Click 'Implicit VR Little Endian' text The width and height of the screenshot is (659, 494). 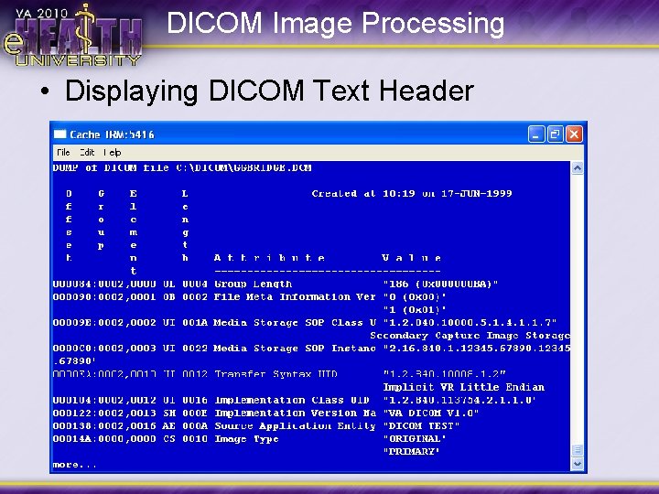tap(463, 387)
